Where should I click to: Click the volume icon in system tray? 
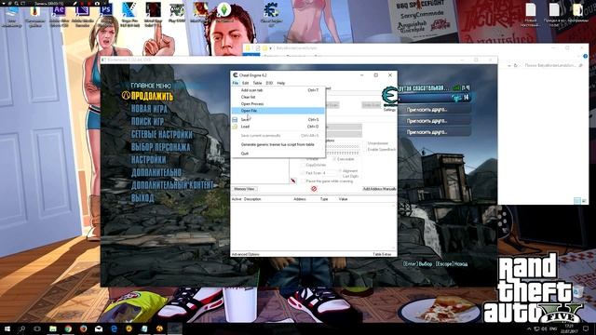(544, 328)
